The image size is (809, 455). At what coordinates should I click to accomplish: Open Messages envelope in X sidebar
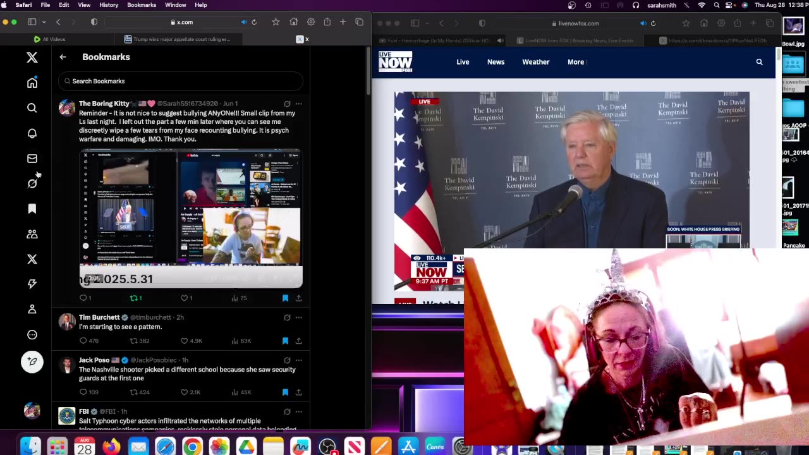(x=32, y=159)
